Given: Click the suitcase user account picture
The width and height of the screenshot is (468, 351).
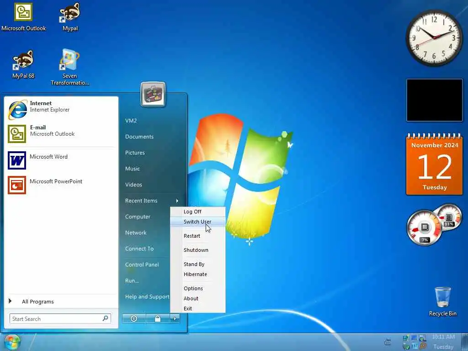Looking at the screenshot, I should click(153, 94).
